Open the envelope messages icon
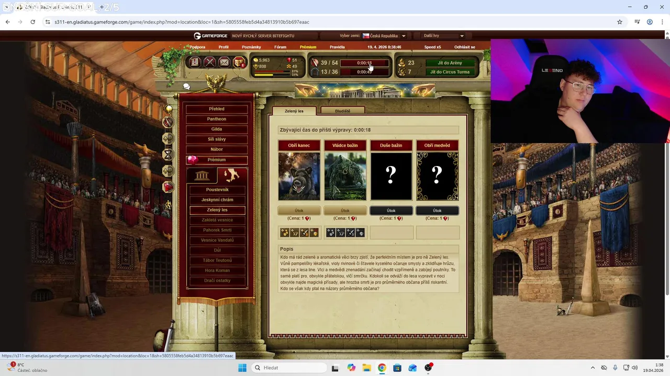Viewport: 670px width, 376px height. click(224, 62)
